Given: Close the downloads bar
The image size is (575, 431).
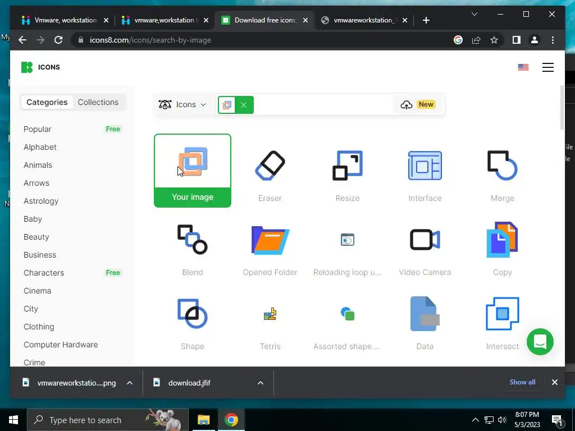Looking at the screenshot, I should (x=554, y=382).
